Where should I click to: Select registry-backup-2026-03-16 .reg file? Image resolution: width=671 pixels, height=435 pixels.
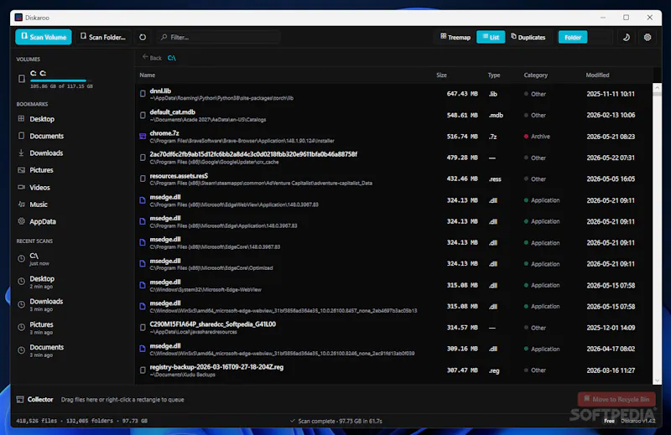pyautogui.click(x=393, y=370)
